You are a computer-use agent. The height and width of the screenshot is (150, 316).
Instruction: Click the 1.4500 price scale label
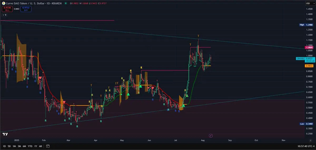[x=310, y=9]
